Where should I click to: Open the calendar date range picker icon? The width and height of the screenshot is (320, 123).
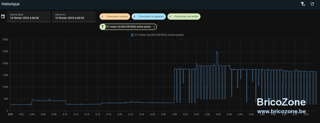tap(3, 16)
